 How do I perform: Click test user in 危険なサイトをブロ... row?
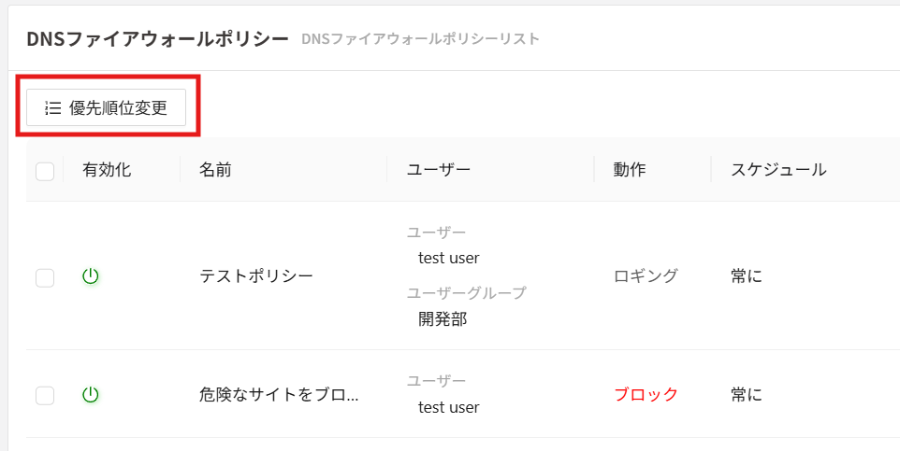pyautogui.click(x=448, y=407)
